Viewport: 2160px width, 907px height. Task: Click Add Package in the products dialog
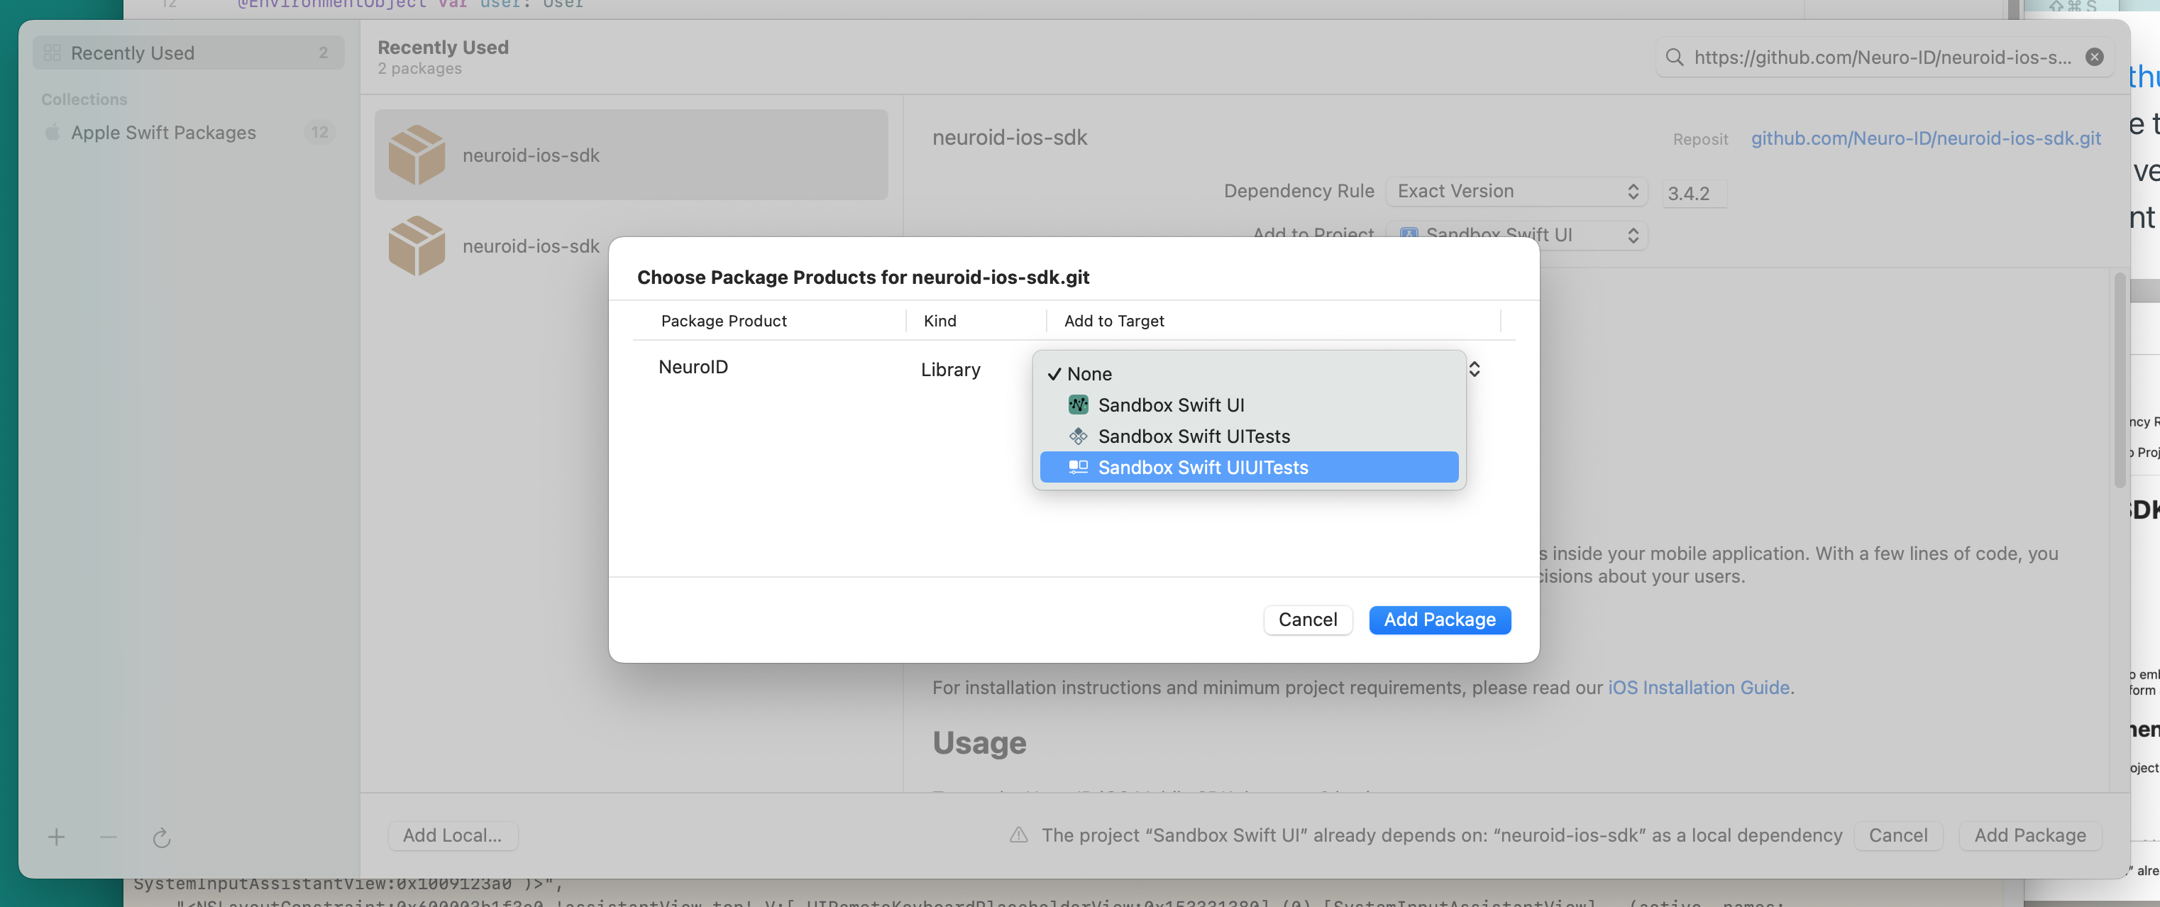(1439, 620)
